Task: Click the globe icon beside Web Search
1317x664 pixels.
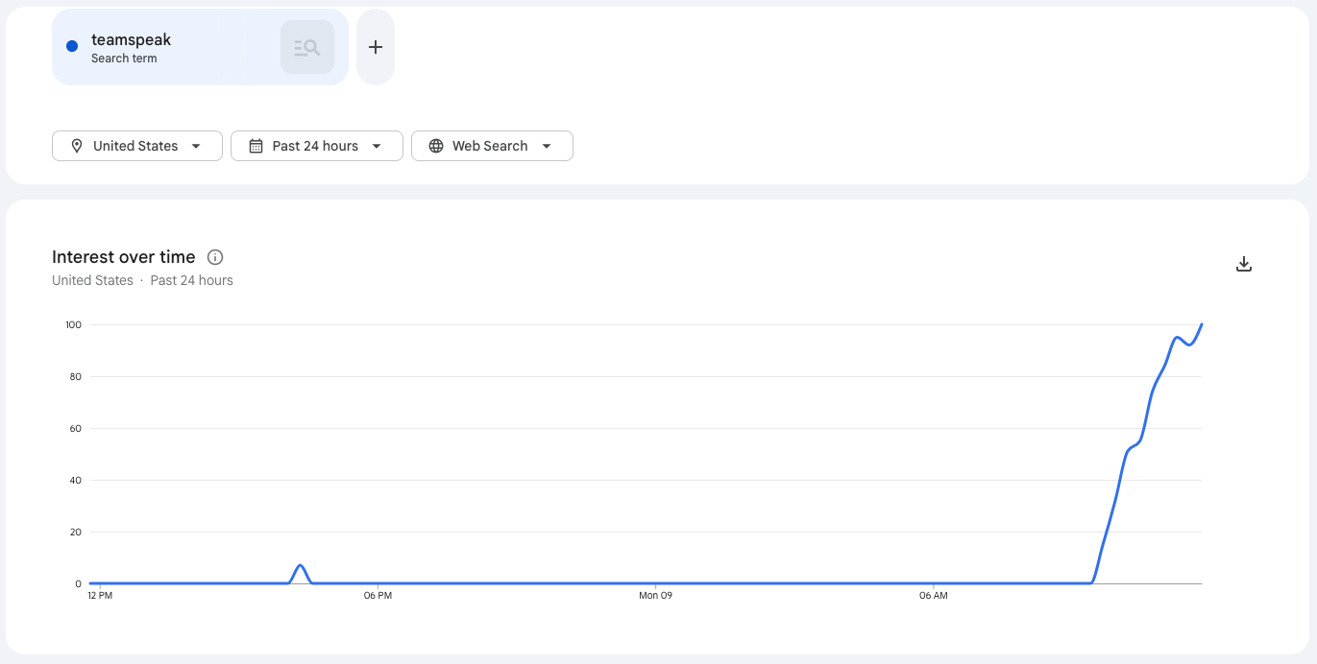Action: coord(436,146)
